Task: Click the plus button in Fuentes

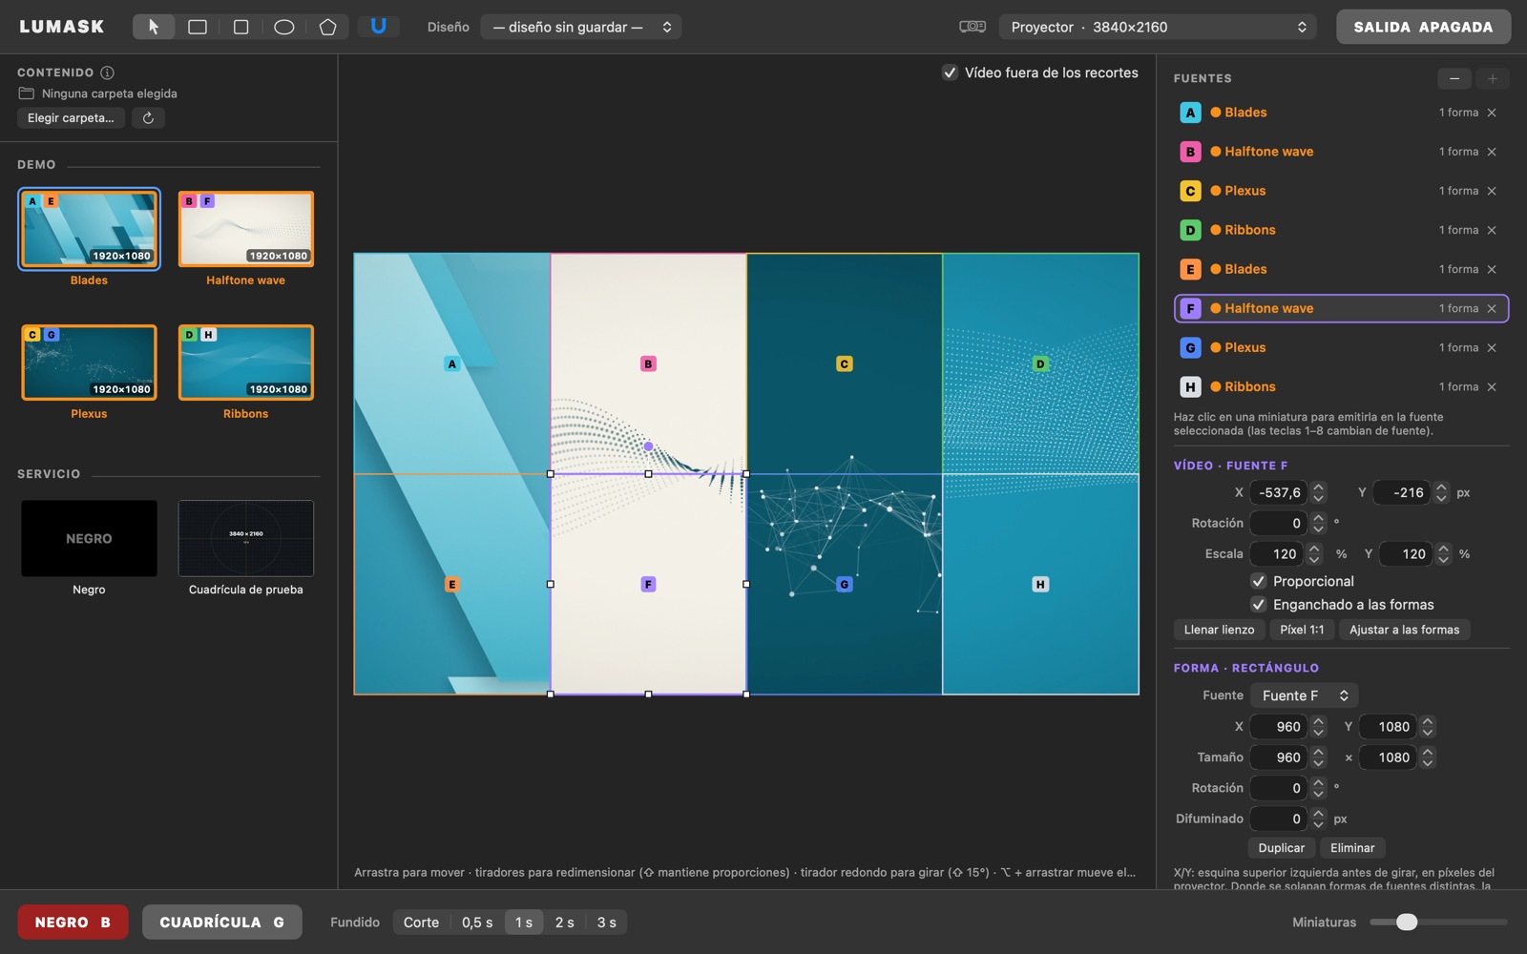Action: 1493,78
